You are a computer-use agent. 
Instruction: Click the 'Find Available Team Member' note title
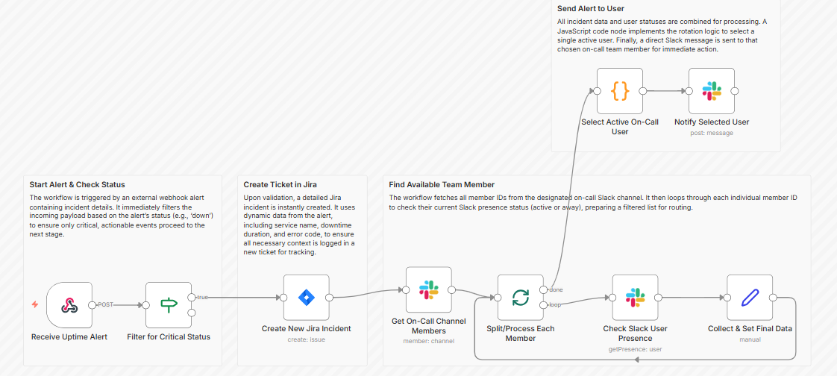442,185
